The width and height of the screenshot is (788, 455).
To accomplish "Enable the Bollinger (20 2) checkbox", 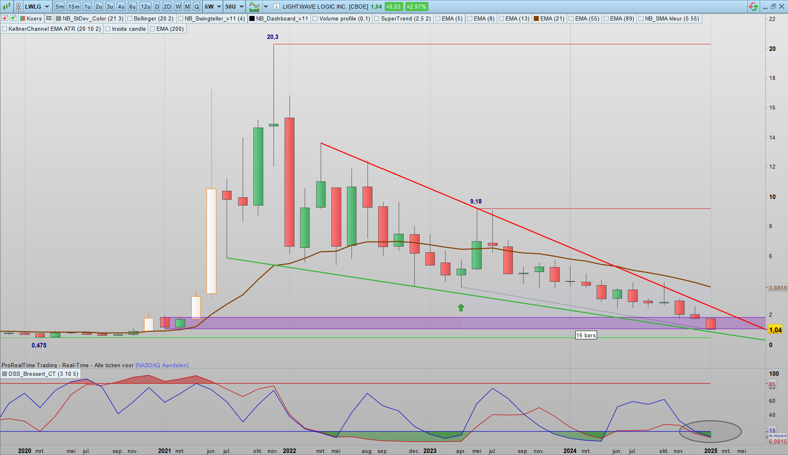I will click(130, 18).
